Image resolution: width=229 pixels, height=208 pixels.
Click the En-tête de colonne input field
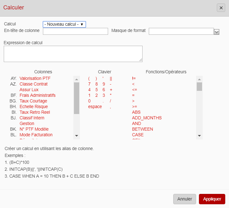click(x=75, y=31)
